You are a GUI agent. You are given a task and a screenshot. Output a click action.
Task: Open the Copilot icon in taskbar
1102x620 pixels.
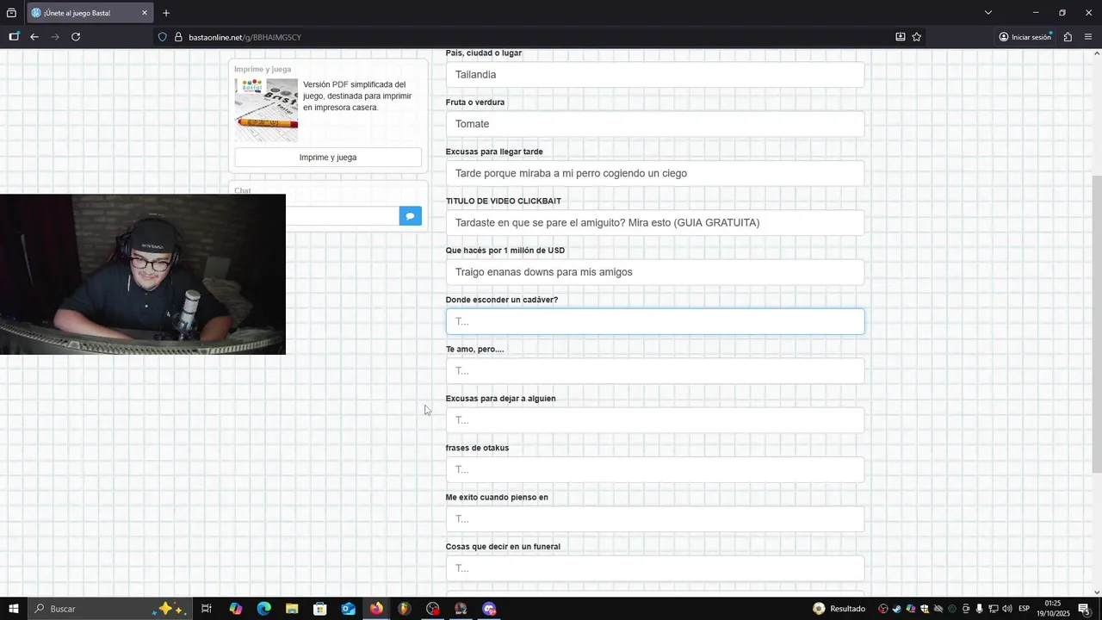(x=236, y=609)
